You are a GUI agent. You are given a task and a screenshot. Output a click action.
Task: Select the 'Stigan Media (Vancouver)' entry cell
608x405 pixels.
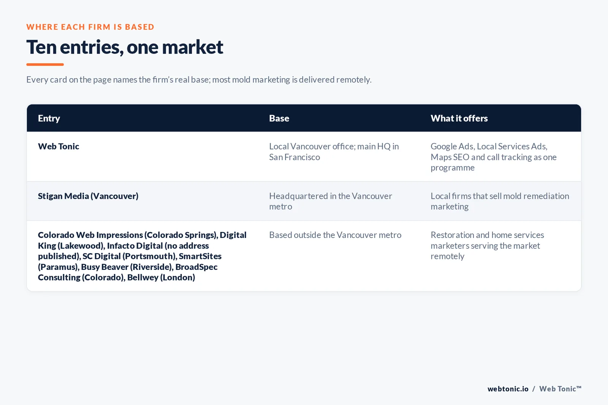88,196
